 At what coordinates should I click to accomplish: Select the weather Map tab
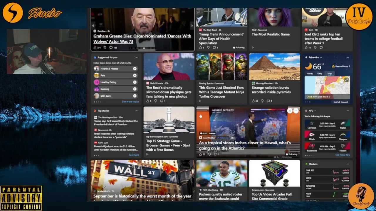[329, 74]
